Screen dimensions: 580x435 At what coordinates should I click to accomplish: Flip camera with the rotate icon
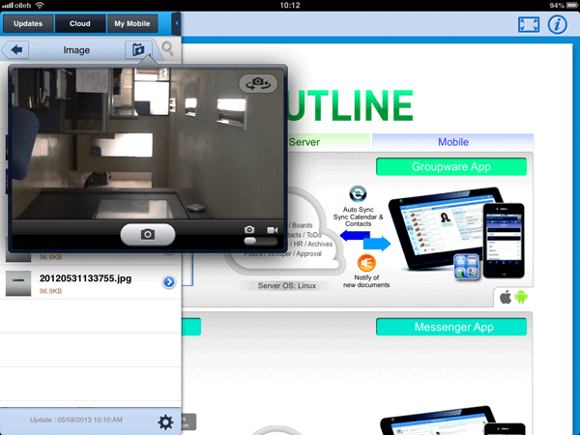257,84
